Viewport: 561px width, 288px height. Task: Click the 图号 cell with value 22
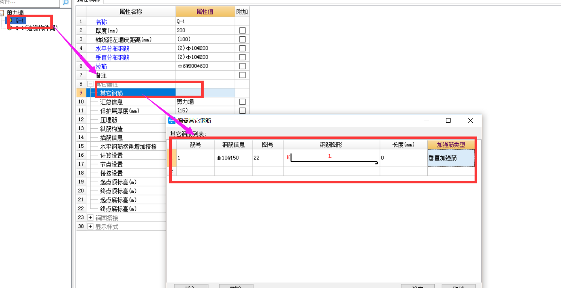pos(268,158)
